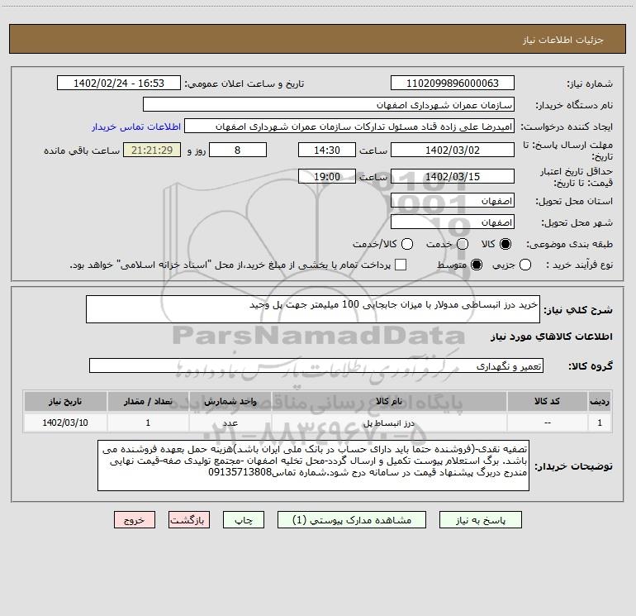
Task: Click the تاریخ نیاز column header
Action: coord(65,402)
